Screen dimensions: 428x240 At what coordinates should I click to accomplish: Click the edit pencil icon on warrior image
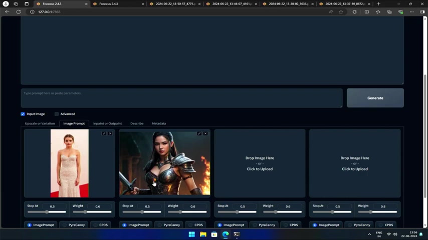click(199, 133)
